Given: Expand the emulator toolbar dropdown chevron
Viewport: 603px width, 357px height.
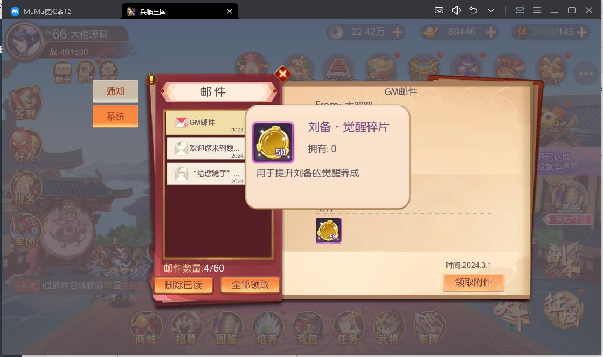Looking at the screenshot, I should (491, 10).
